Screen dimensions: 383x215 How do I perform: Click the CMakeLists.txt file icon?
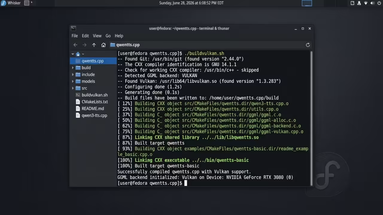pyautogui.click(x=78, y=102)
